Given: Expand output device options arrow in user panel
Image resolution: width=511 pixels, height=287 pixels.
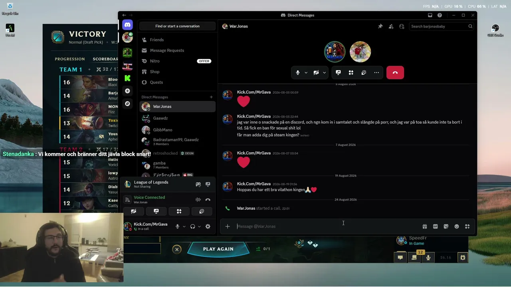Looking at the screenshot, I should click(199, 226).
